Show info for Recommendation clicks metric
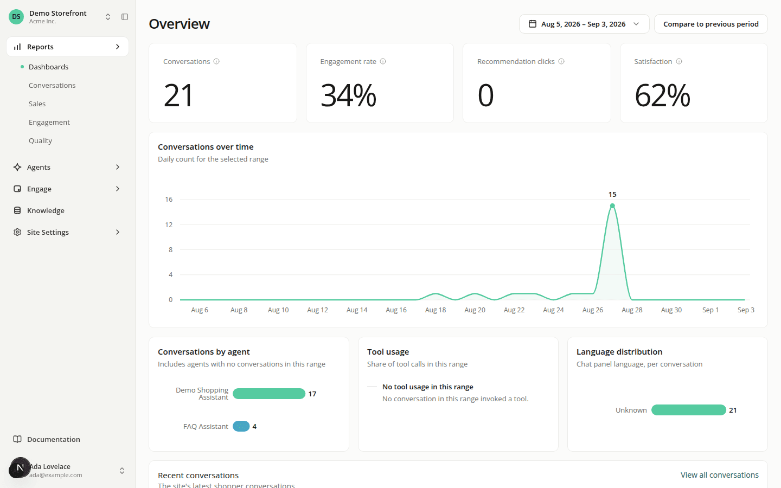 (x=561, y=61)
